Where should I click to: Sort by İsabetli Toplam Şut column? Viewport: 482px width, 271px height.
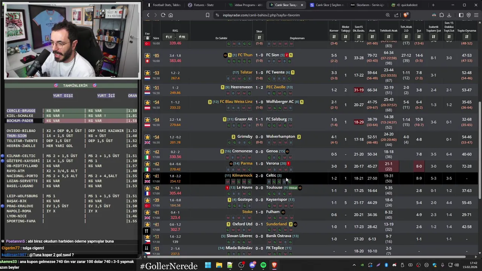433,37
